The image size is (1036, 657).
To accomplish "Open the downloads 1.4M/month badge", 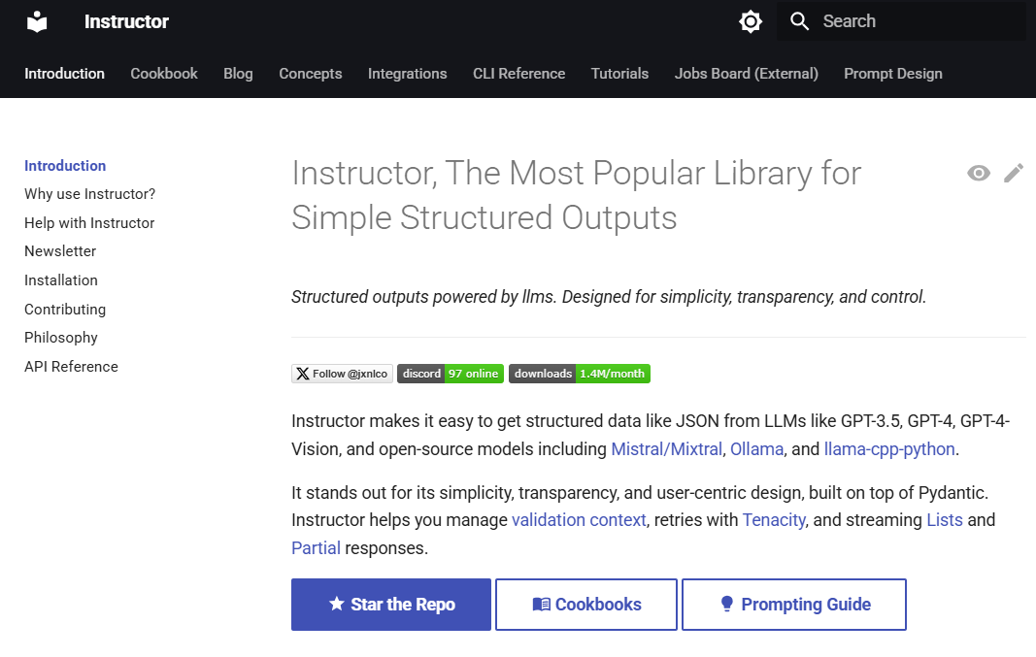I will (580, 374).
